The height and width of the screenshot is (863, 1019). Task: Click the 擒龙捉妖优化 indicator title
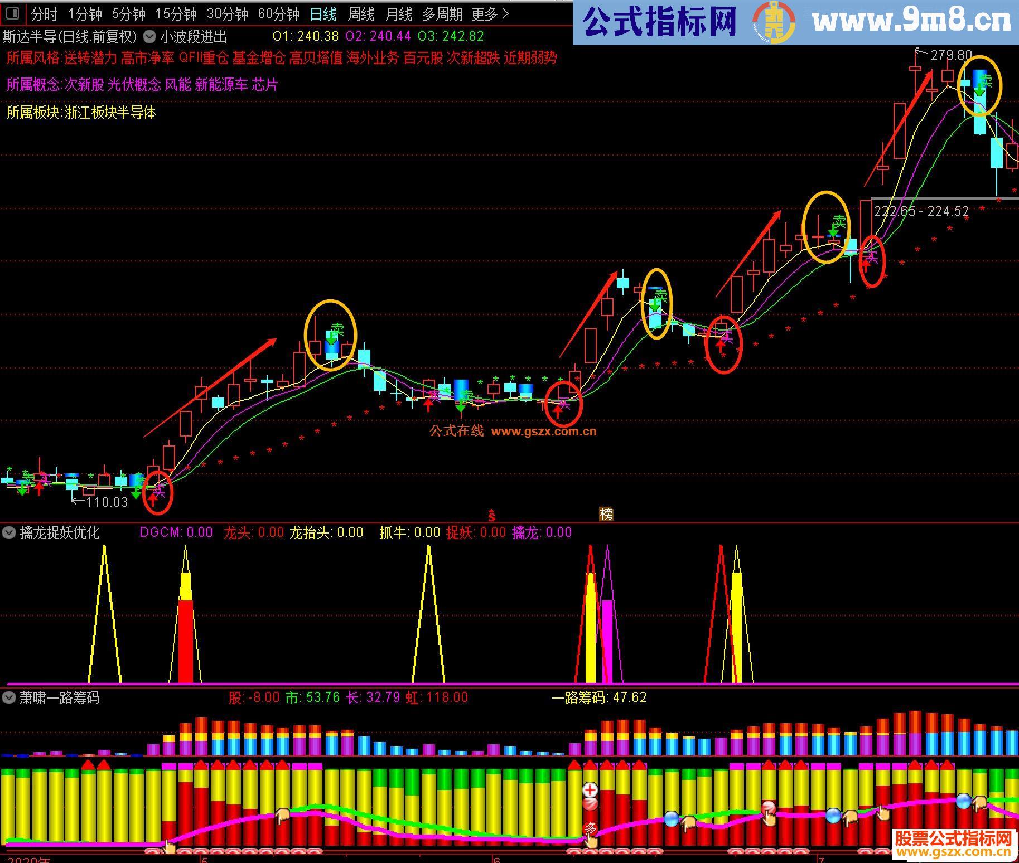click(x=60, y=532)
